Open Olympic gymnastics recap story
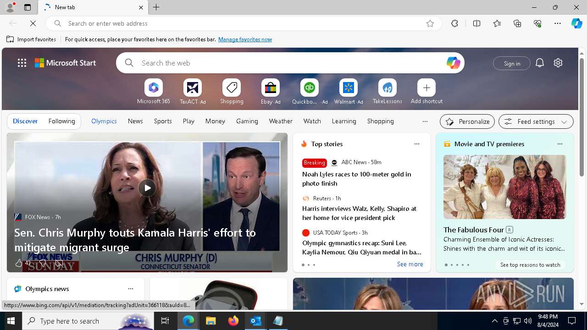Screen dimensions: 587x330 click(x=362, y=247)
